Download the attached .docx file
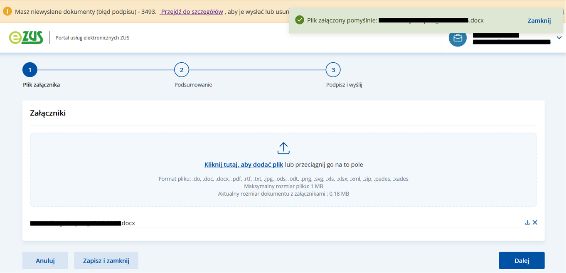 pyautogui.click(x=527, y=223)
